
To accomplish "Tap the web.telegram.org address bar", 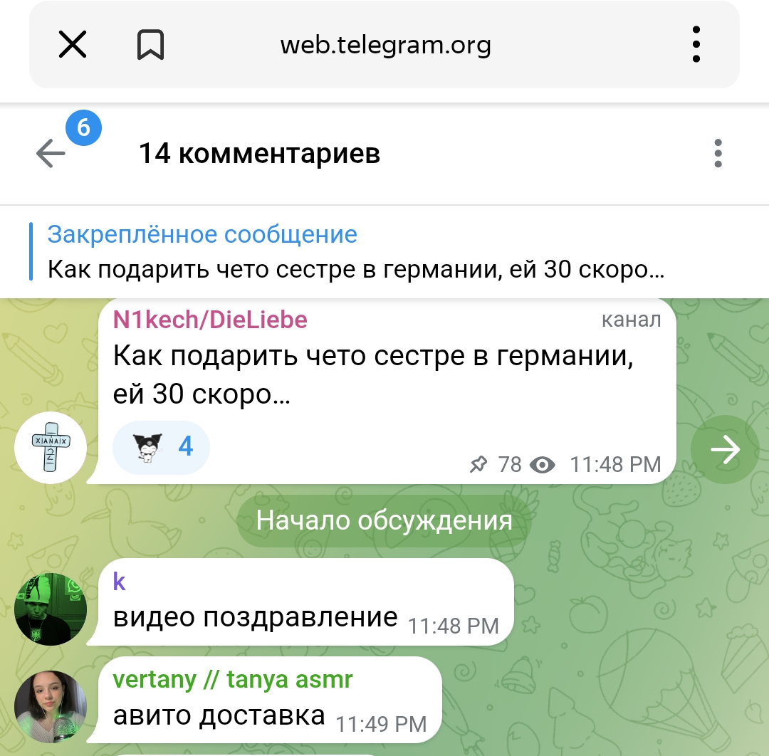I will point(385,45).
